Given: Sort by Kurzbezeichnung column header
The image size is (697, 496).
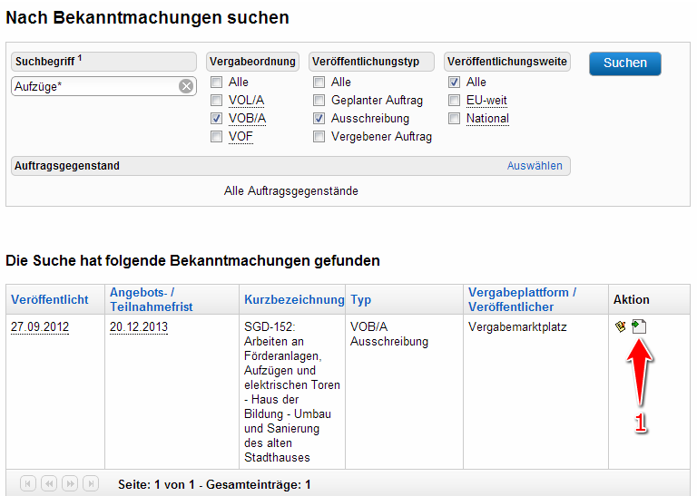Looking at the screenshot, I should [x=294, y=300].
